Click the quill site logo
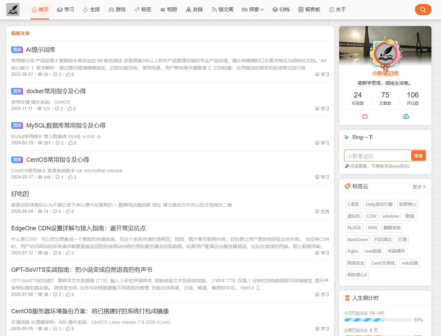This screenshot has width=441, height=336. pos(13,10)
